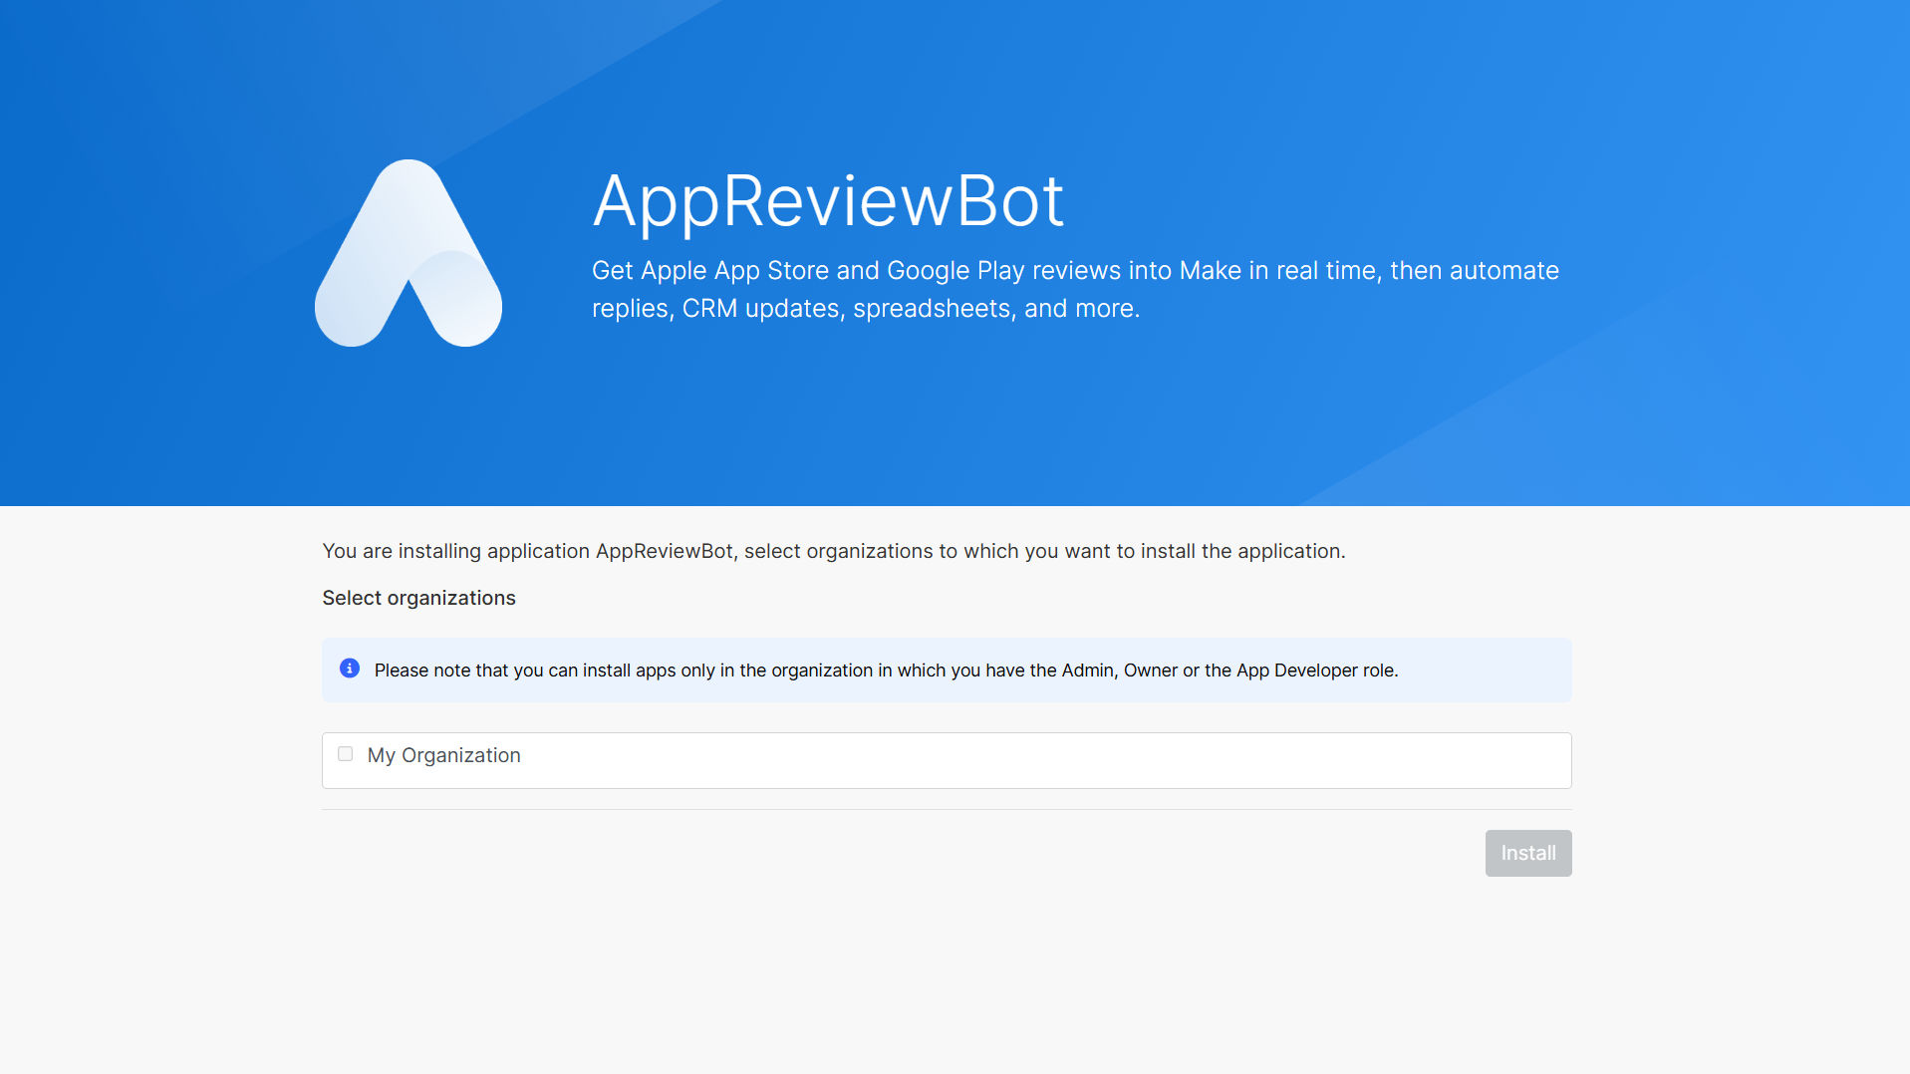
Task: Click the blue info icon in the notice
Action: point(350,669)
